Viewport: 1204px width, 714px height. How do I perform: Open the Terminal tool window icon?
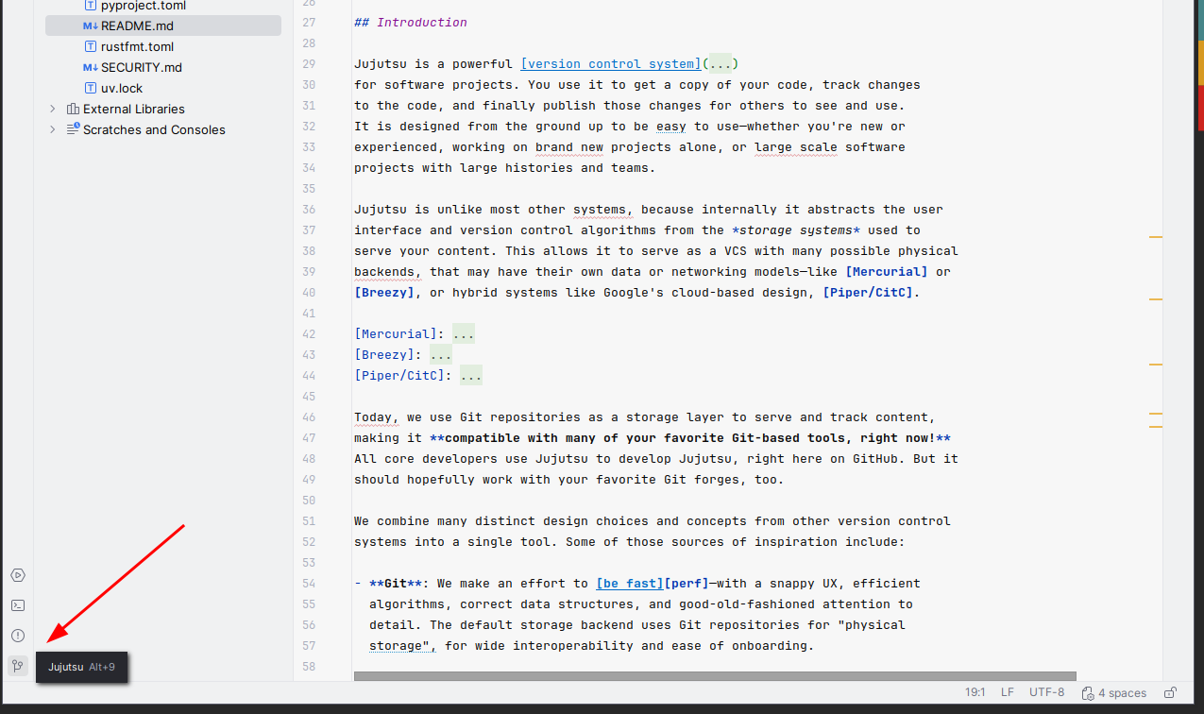click(x=17, y=605)
